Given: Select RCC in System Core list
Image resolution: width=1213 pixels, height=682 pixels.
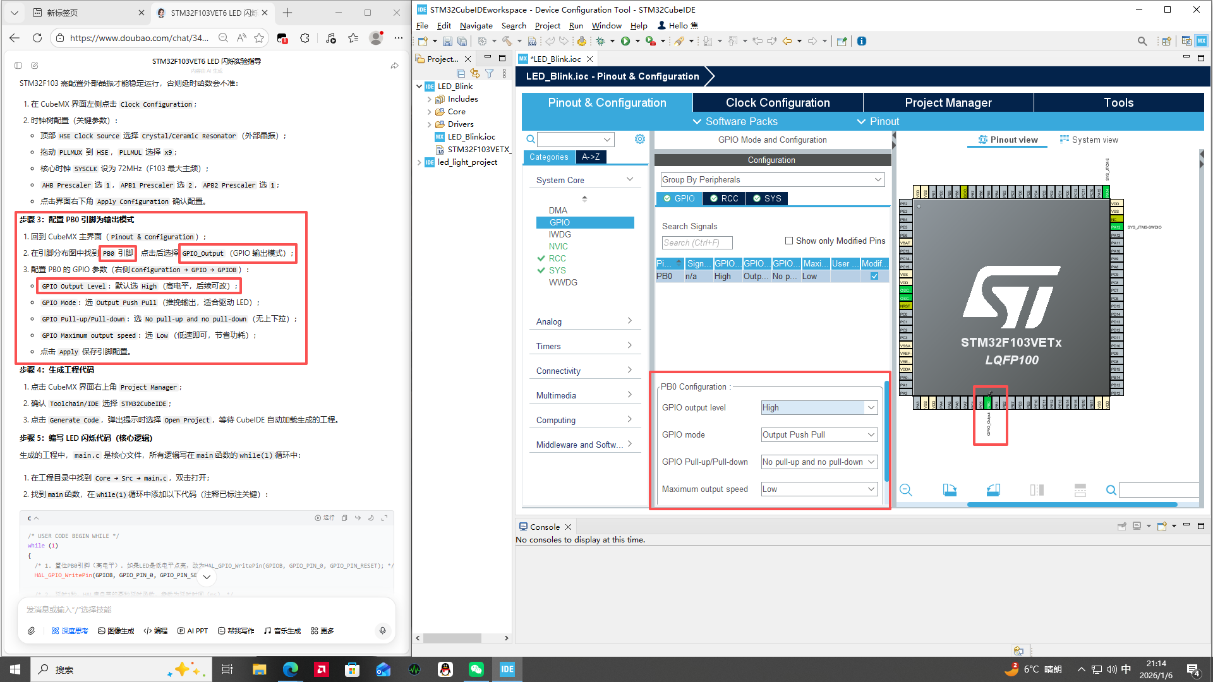Looking at the screenshot, I should (x=557, y=258).
